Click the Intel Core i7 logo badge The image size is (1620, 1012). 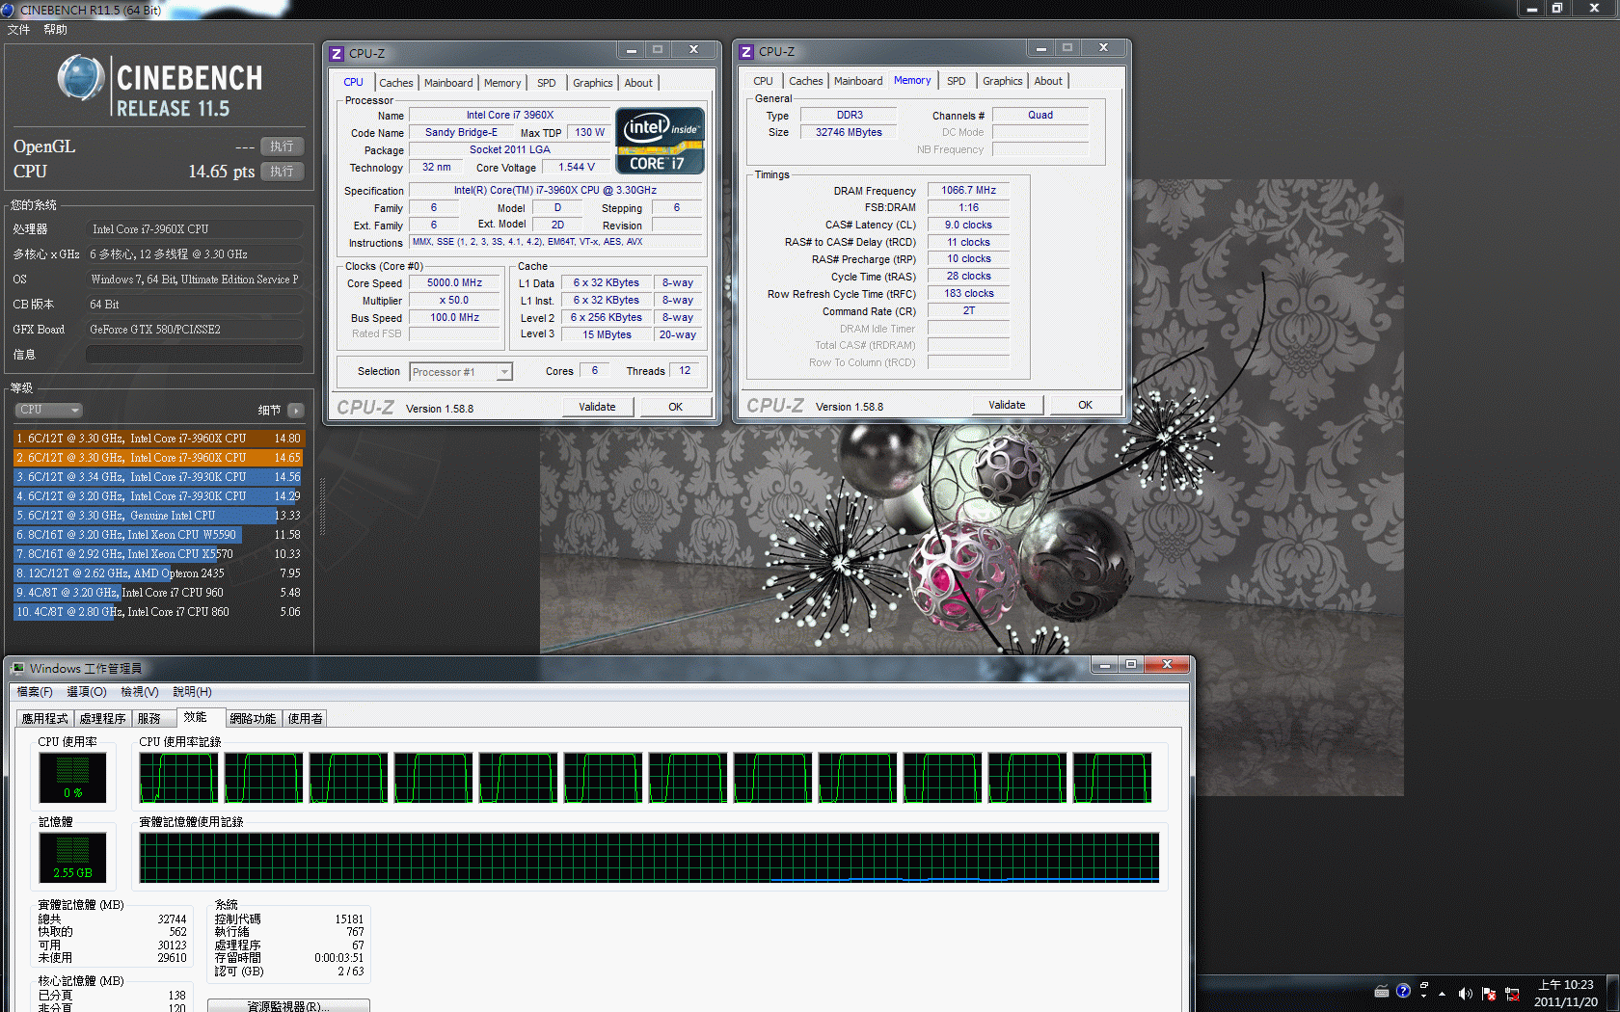pyautogui.click(x=660, y=141)
